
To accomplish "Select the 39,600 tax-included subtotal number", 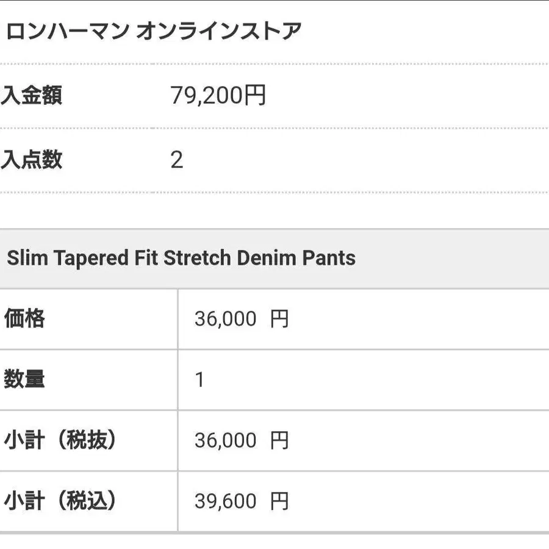I will (x=226, y=502).
